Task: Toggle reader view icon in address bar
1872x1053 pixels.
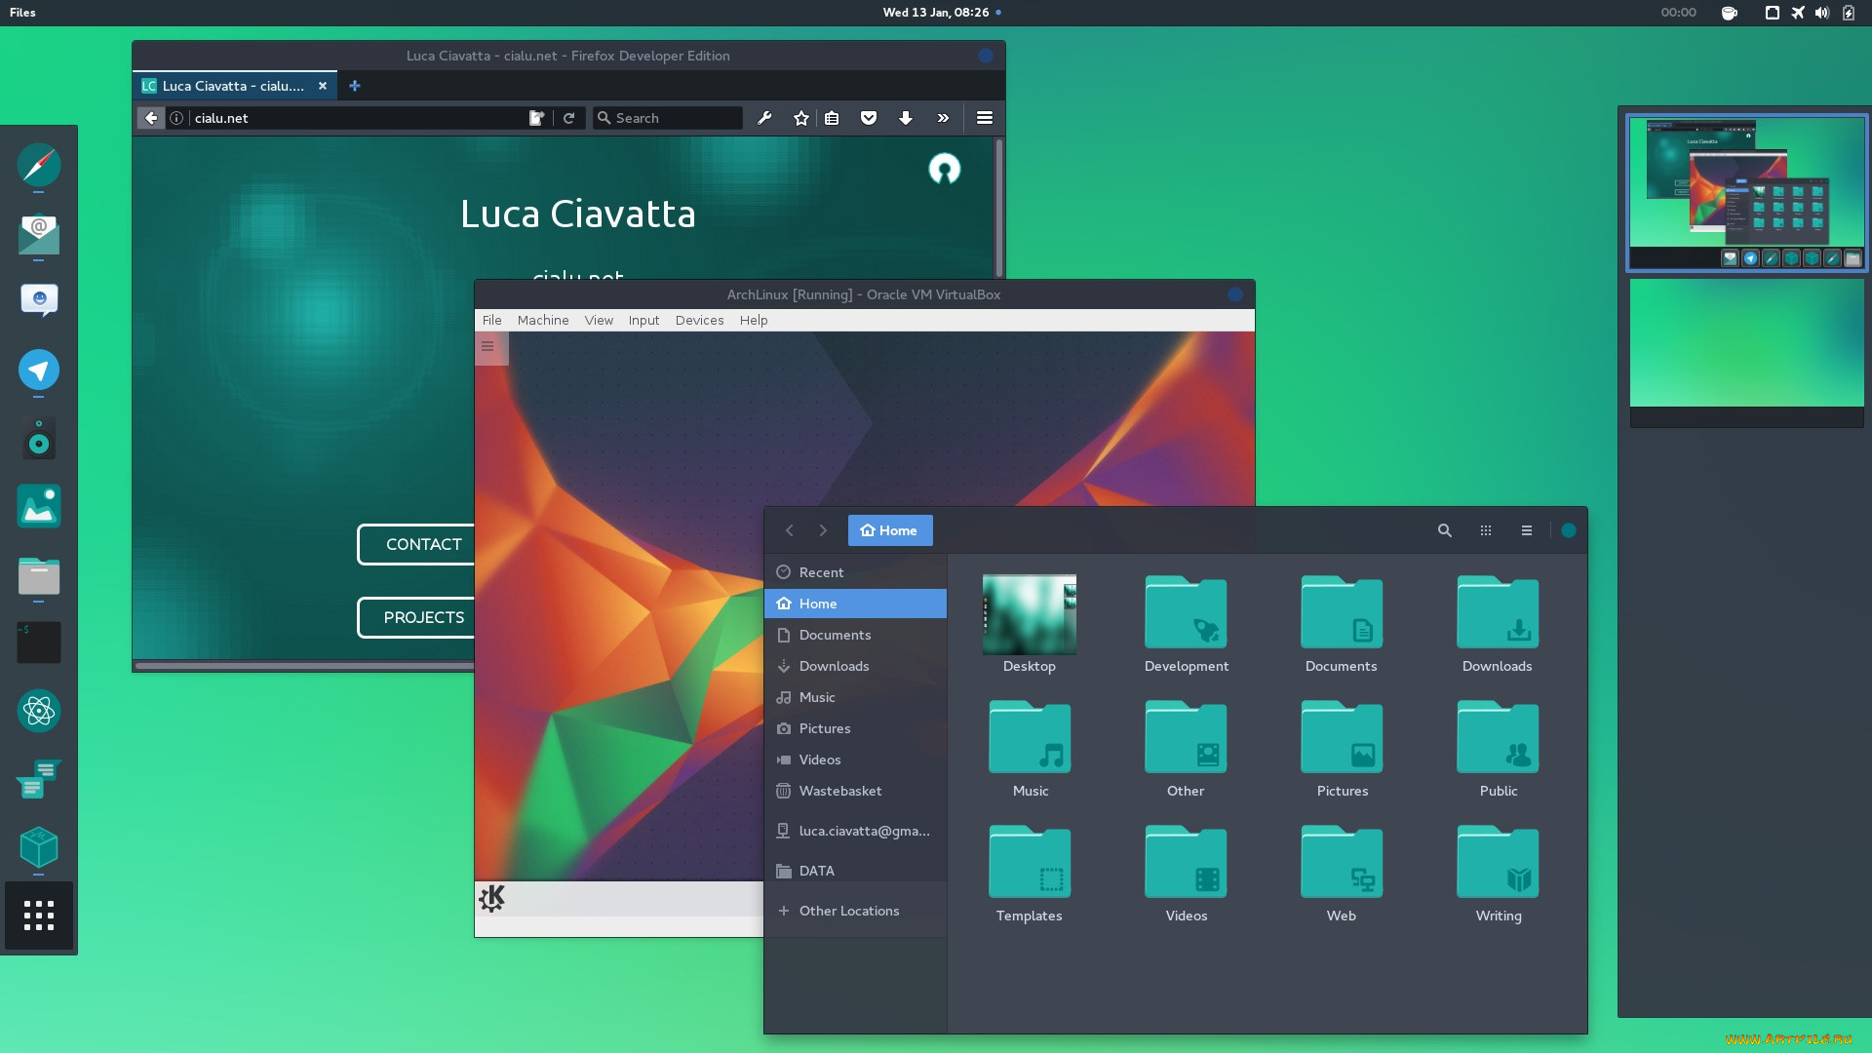Action: pos(536,118)
